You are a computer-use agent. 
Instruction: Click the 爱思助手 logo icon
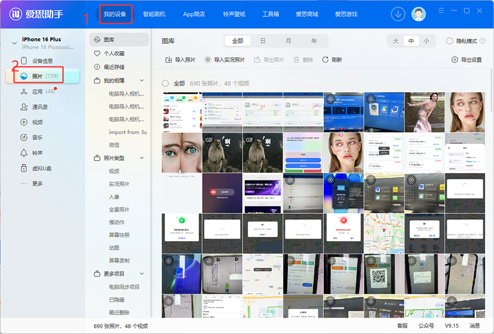pyautogui.click(x=15, y=14)
